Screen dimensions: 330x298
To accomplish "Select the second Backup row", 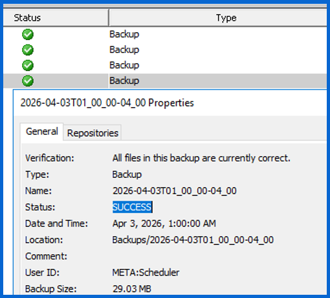I will coord(165,50).
